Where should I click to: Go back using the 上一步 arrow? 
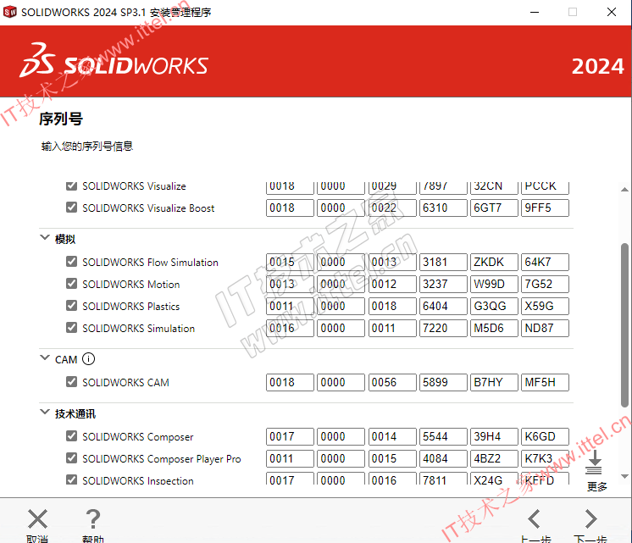coord(535,518)
